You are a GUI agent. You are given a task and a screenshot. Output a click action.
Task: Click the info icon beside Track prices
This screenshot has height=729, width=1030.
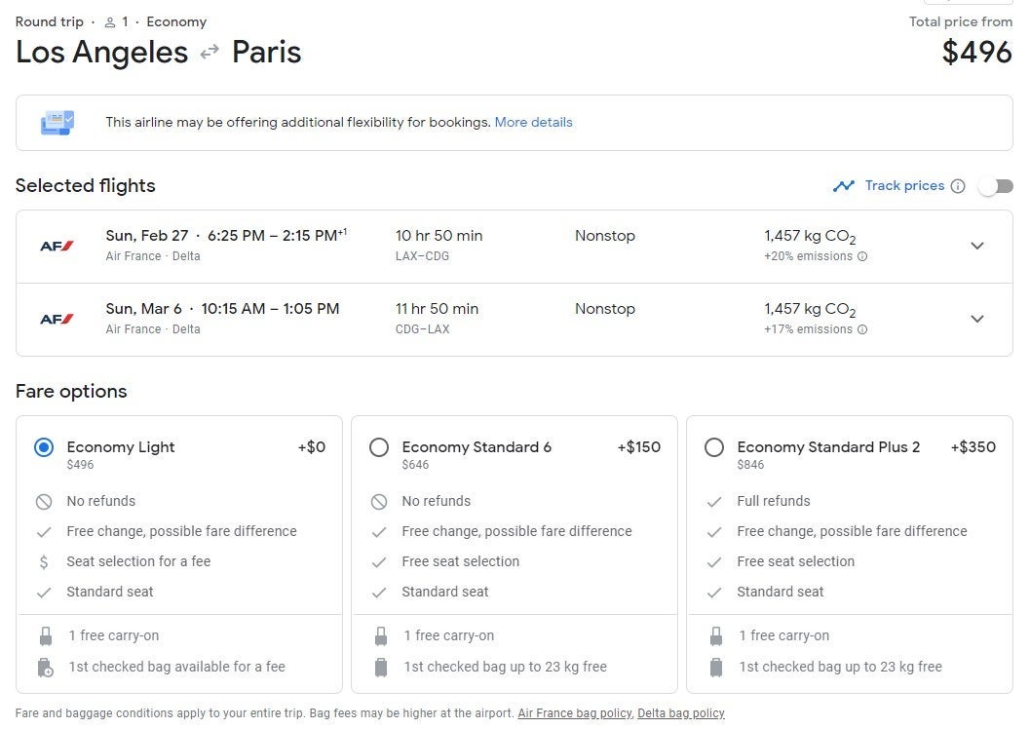958,186
